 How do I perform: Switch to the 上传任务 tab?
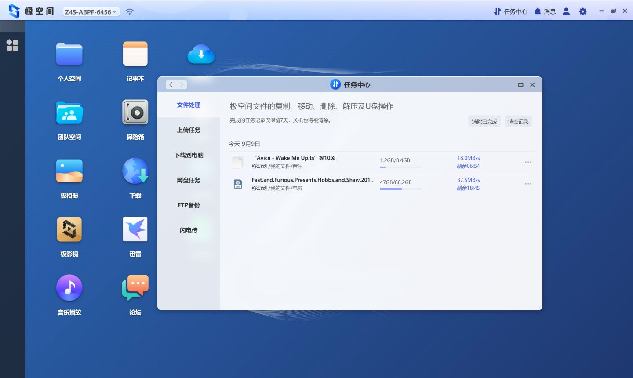[189, 130]
